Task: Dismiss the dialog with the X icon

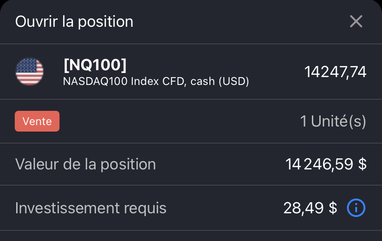Action: (356, 21)
